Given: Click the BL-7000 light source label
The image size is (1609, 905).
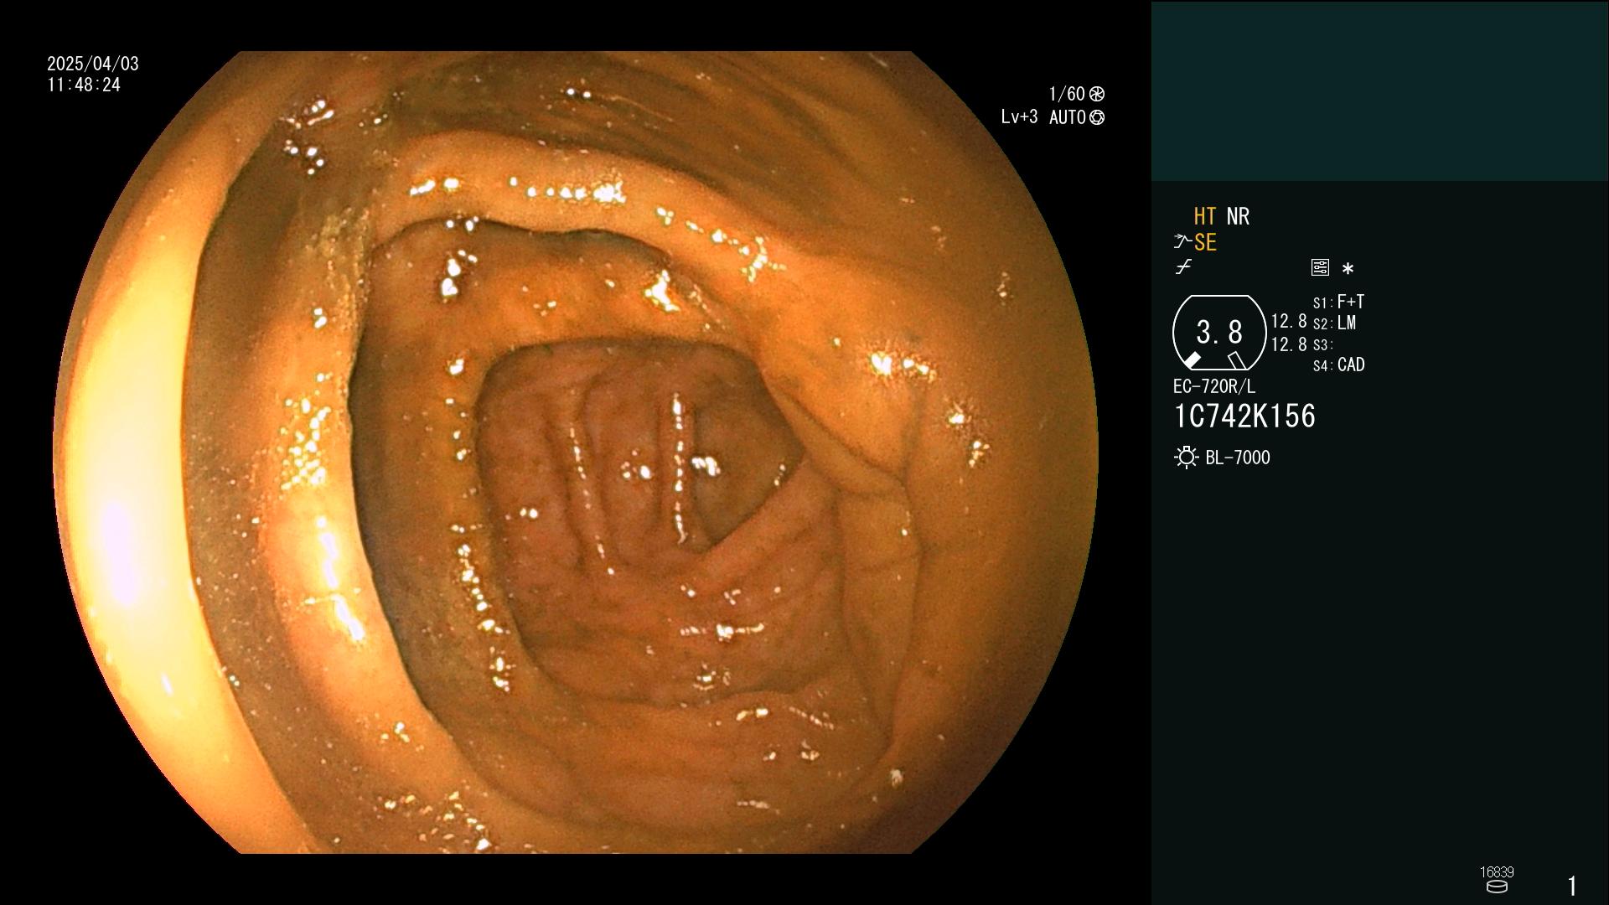Looking at the screenshot, I should 1238,458.
